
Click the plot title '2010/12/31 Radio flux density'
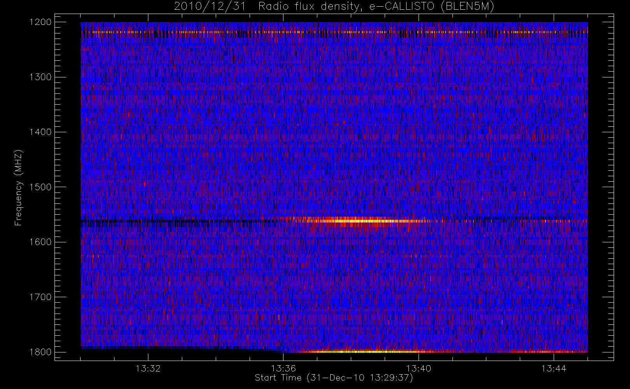tap(334, 7)
